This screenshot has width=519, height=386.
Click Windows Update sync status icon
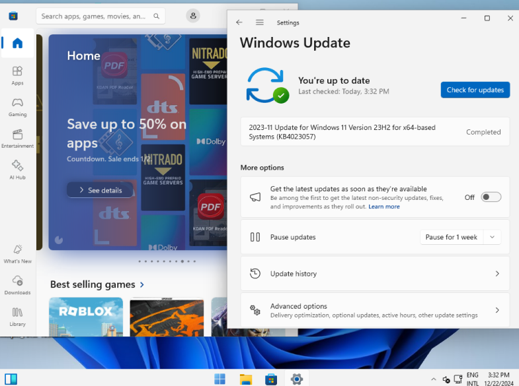click(x=267, y=86)
